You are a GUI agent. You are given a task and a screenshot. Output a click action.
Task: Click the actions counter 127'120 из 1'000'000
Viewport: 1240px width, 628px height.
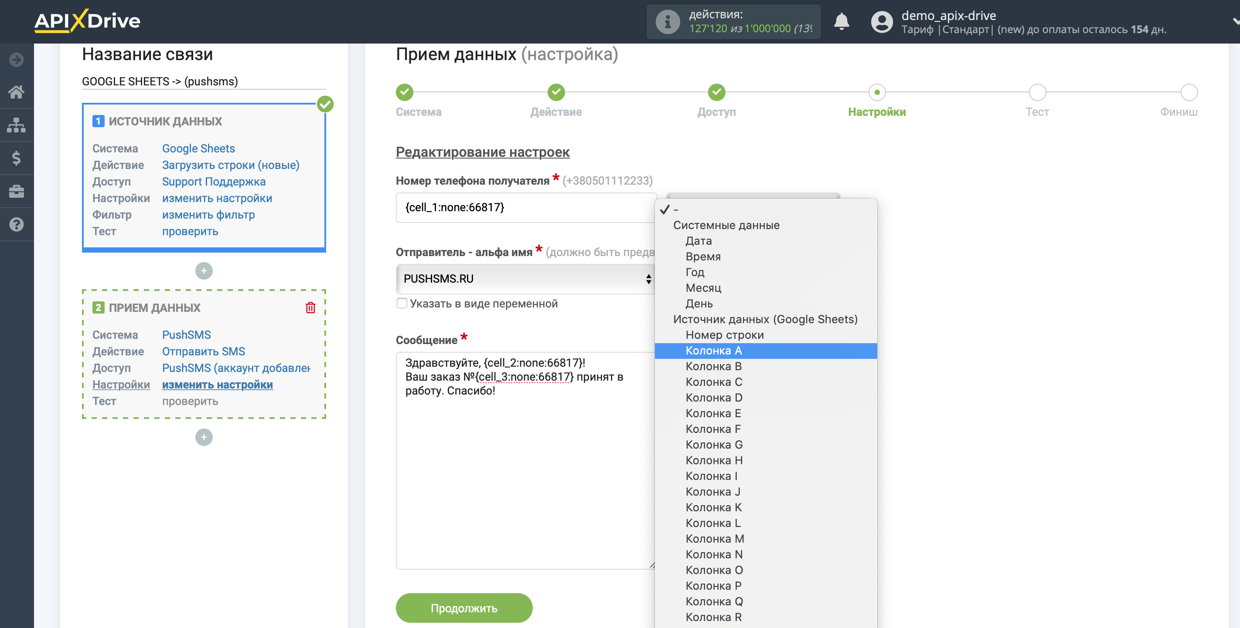(x=750, y=28)
